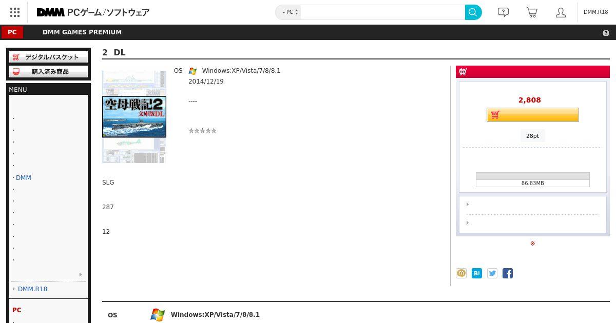Open the 空母戦記2 package cover thumbnail
The image size is (616, 323).
tap(134, 117)
